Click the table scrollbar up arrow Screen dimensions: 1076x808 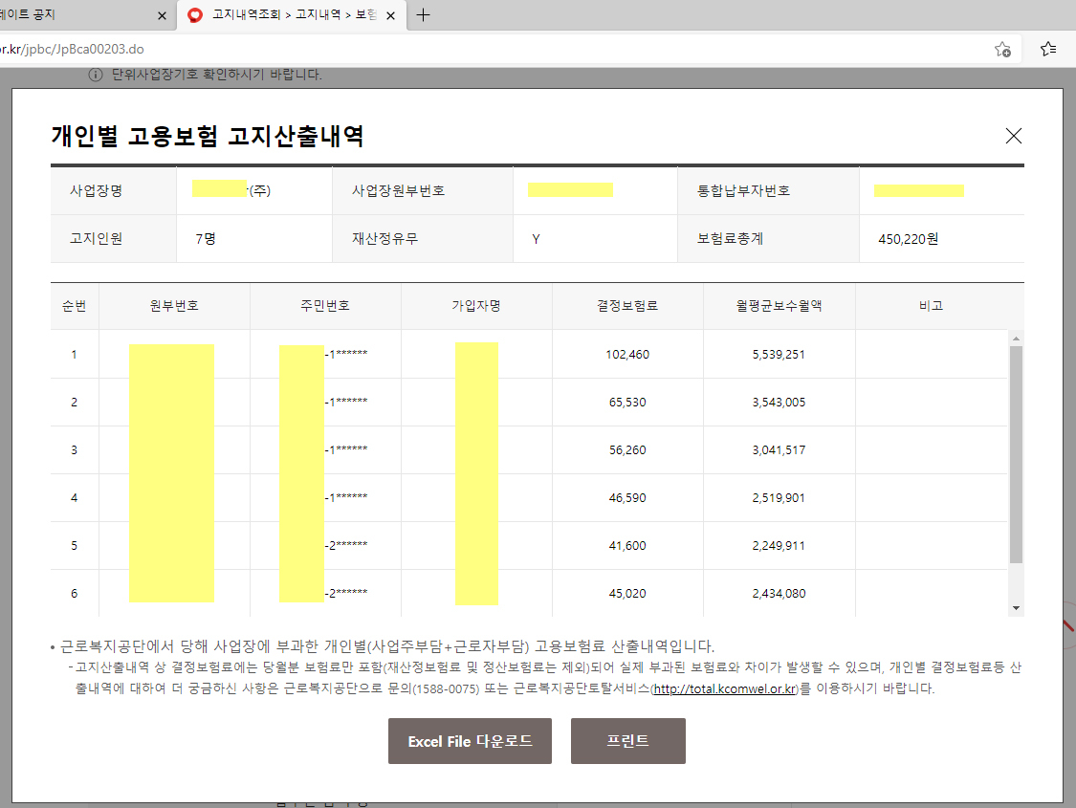pyautogui.click(x=1016, y=338)
